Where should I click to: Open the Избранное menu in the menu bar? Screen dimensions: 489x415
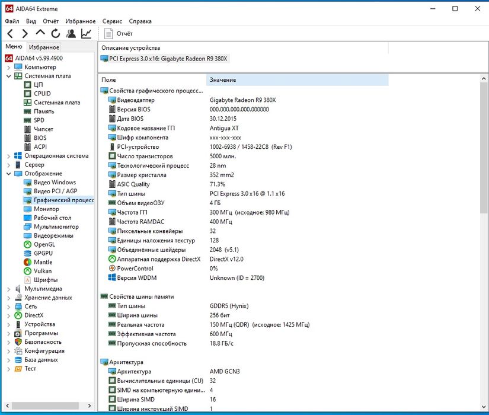(81, 21)
